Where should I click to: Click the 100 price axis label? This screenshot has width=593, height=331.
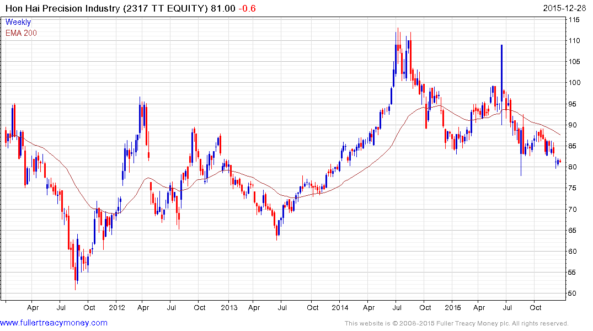point(574,83)
